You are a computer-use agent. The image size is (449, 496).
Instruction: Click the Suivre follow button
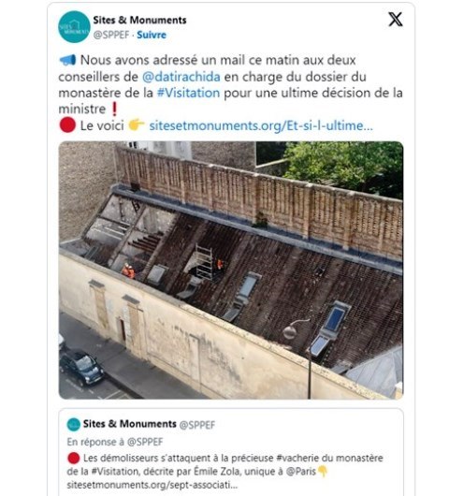tap(152, 35)
